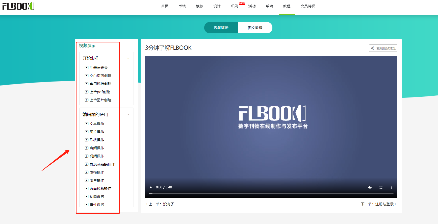
Task: Click the 视频演示 sidebar heading
Action: tap(87, 46)
